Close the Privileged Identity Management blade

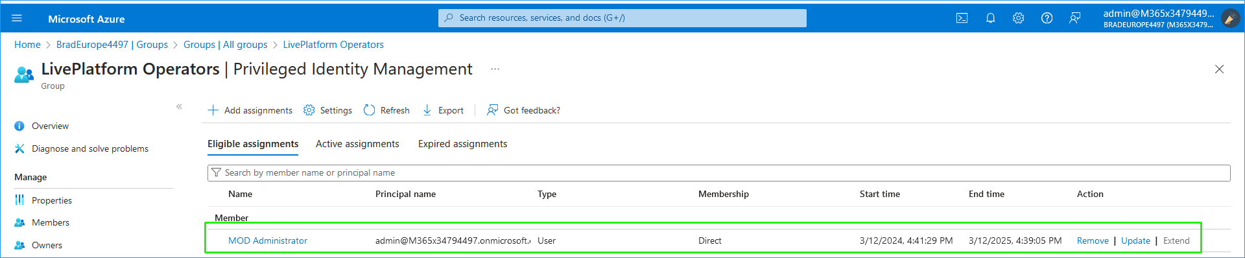[x=1219, y=69]
